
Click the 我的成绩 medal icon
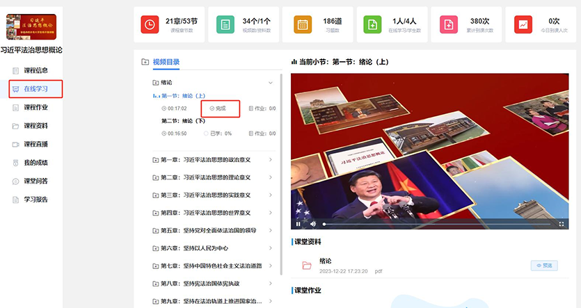click(x=15, y=163)
